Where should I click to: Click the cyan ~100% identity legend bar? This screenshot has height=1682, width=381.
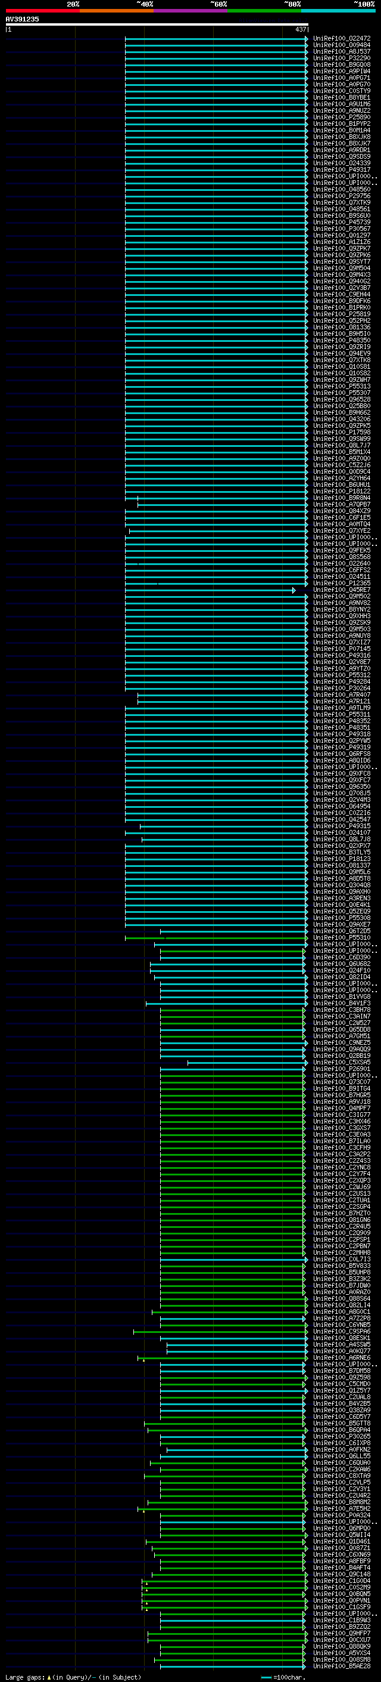pyautogui.click(x=339, y=11)
